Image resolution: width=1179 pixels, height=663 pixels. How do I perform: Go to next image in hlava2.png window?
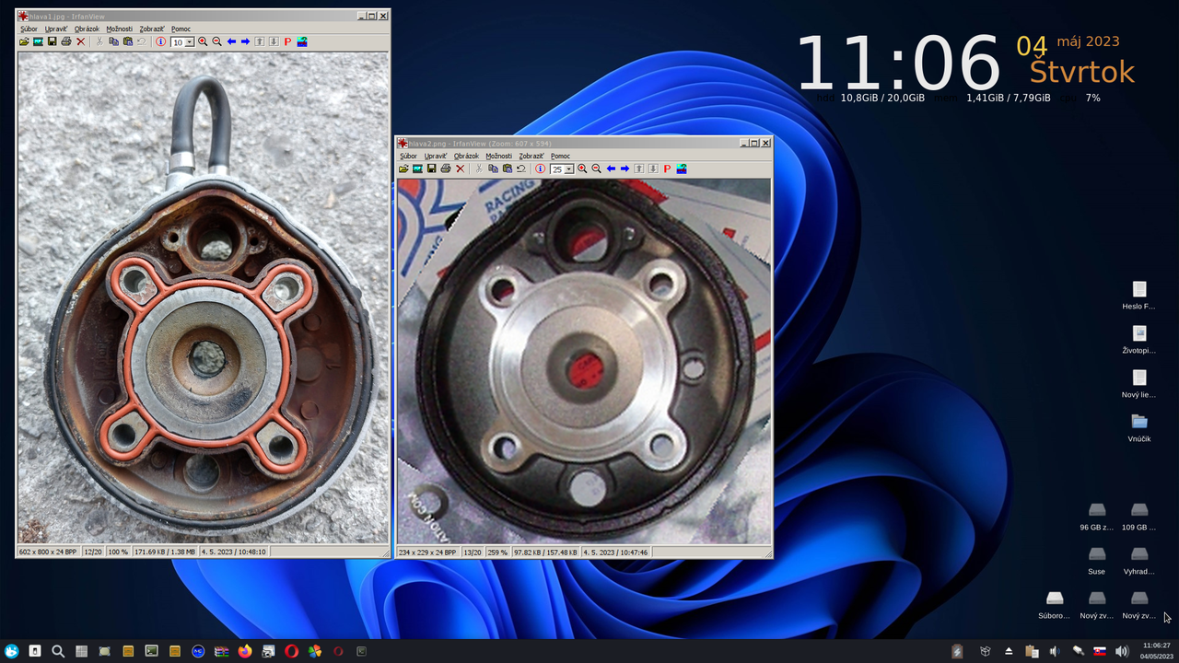click(x=625, y=169)
